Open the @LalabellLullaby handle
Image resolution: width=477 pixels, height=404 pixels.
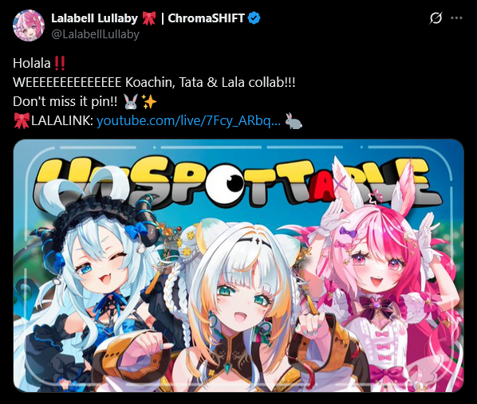tap(95, 34)
